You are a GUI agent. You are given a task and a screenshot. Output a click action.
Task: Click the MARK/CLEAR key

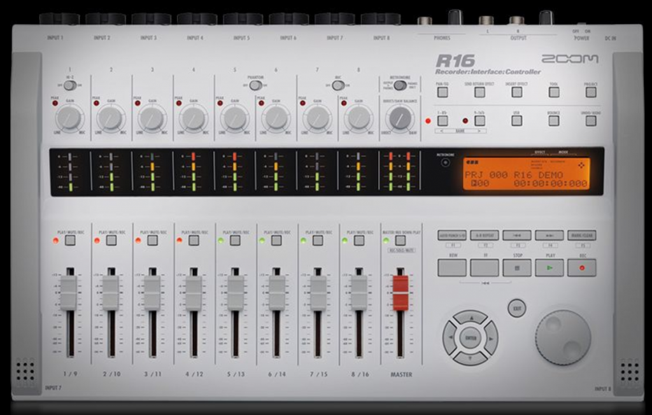pos(582,236)
